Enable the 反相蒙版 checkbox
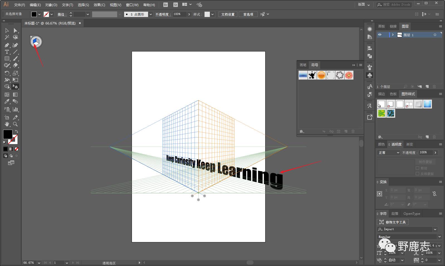The height and width of the screenshot is (266, 445). (417, 174)
